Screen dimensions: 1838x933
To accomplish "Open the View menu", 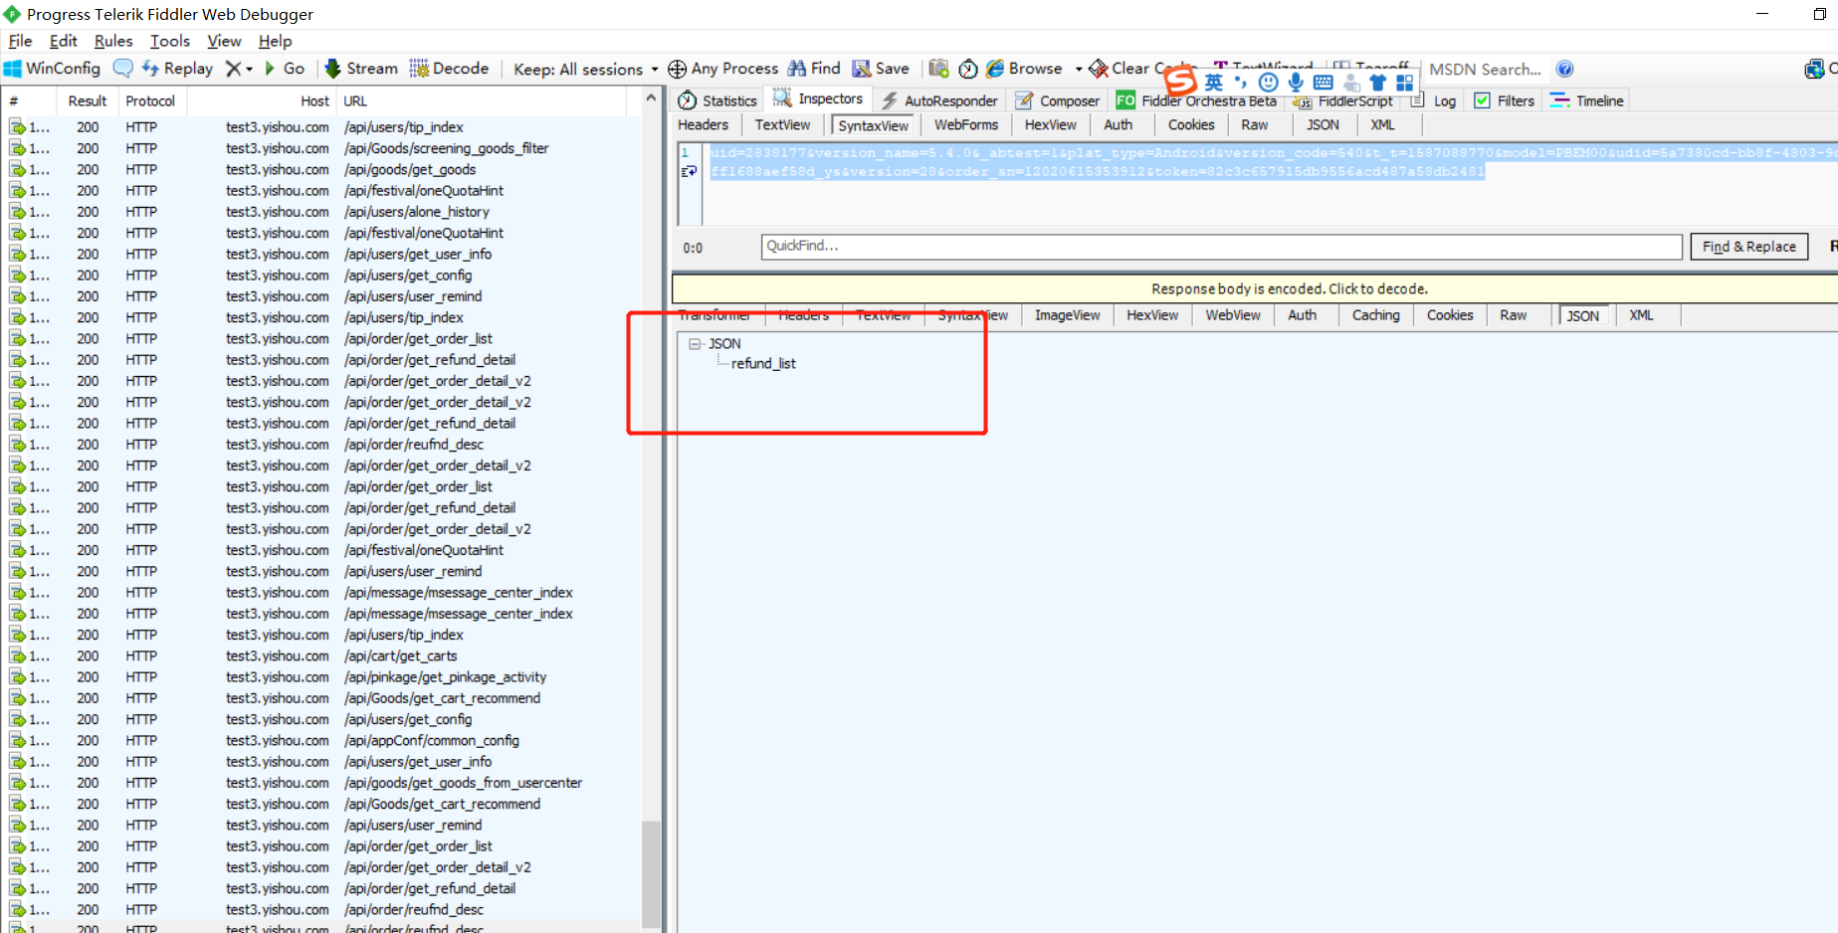I will [224, 41].
